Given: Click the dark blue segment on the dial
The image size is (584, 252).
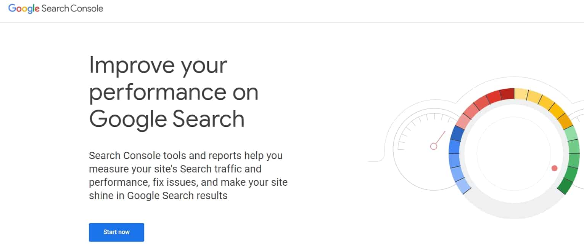Looking at the screenshot, I should 457,133.
